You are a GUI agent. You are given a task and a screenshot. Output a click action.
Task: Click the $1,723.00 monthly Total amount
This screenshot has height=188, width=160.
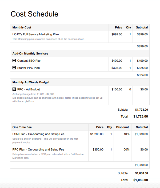141,116
